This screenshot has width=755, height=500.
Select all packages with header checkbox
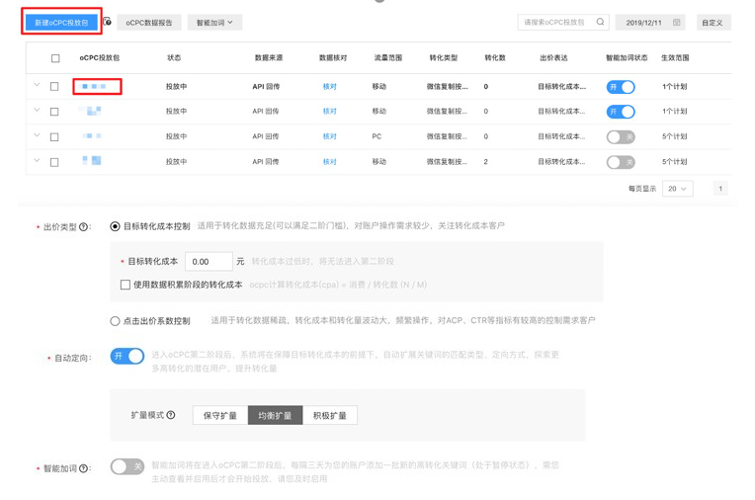55,58
